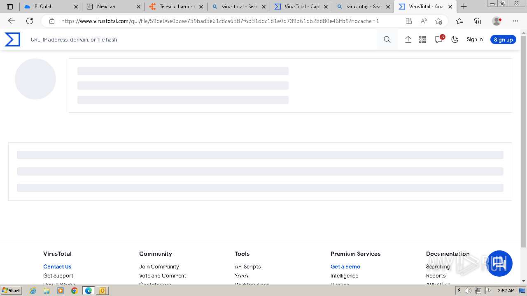Click the round chat widget button
527x296 pixels.
click(499, 264)
